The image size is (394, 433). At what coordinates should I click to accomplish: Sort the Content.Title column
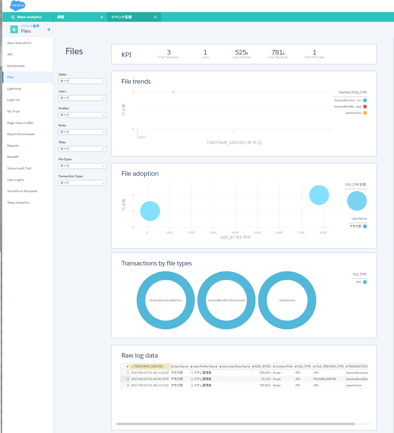point(283,366)
